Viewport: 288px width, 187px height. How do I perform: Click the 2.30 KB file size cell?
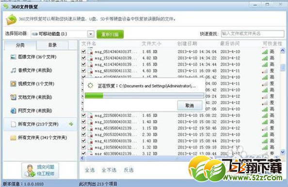click(x=150, y=135)
